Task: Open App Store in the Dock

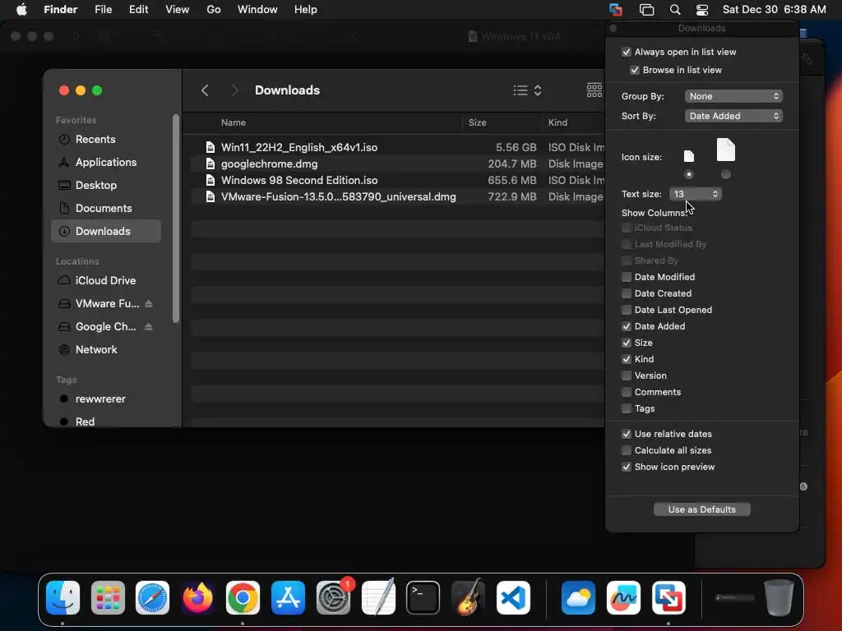Action: (288, 597)
